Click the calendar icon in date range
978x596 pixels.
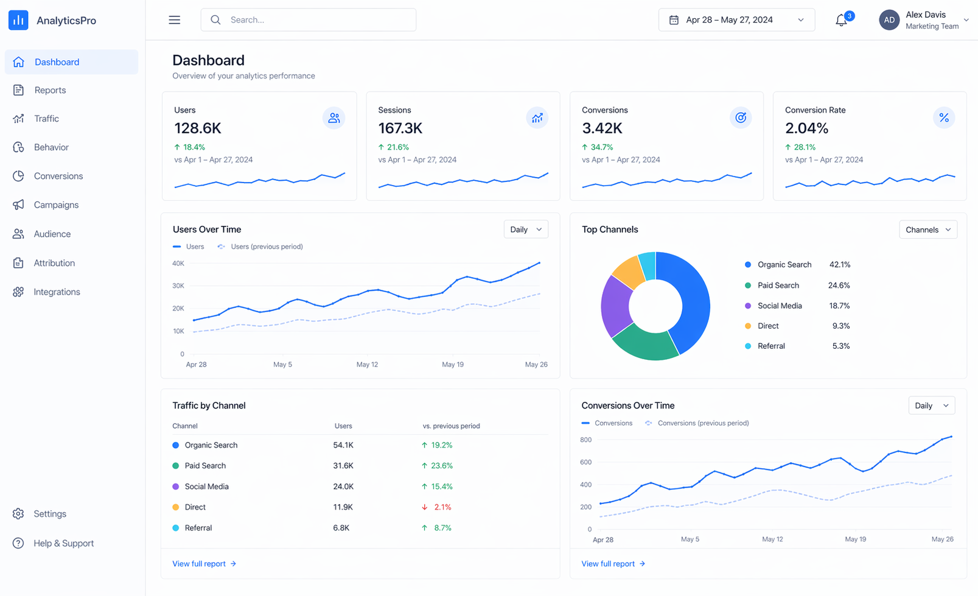coord(674,20)
